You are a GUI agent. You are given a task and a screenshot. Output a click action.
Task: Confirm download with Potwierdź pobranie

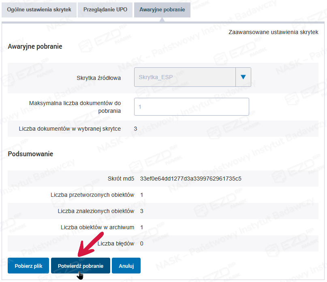click(x=80, y=266)
